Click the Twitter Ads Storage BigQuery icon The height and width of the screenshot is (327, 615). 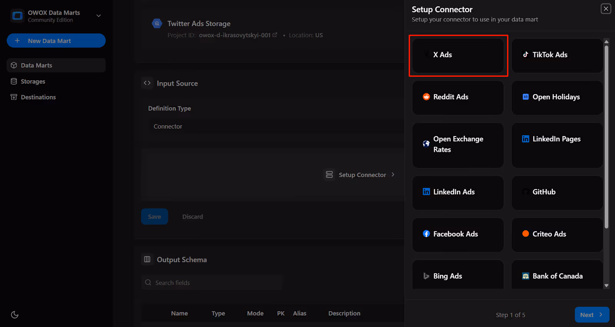coord(157,23)
